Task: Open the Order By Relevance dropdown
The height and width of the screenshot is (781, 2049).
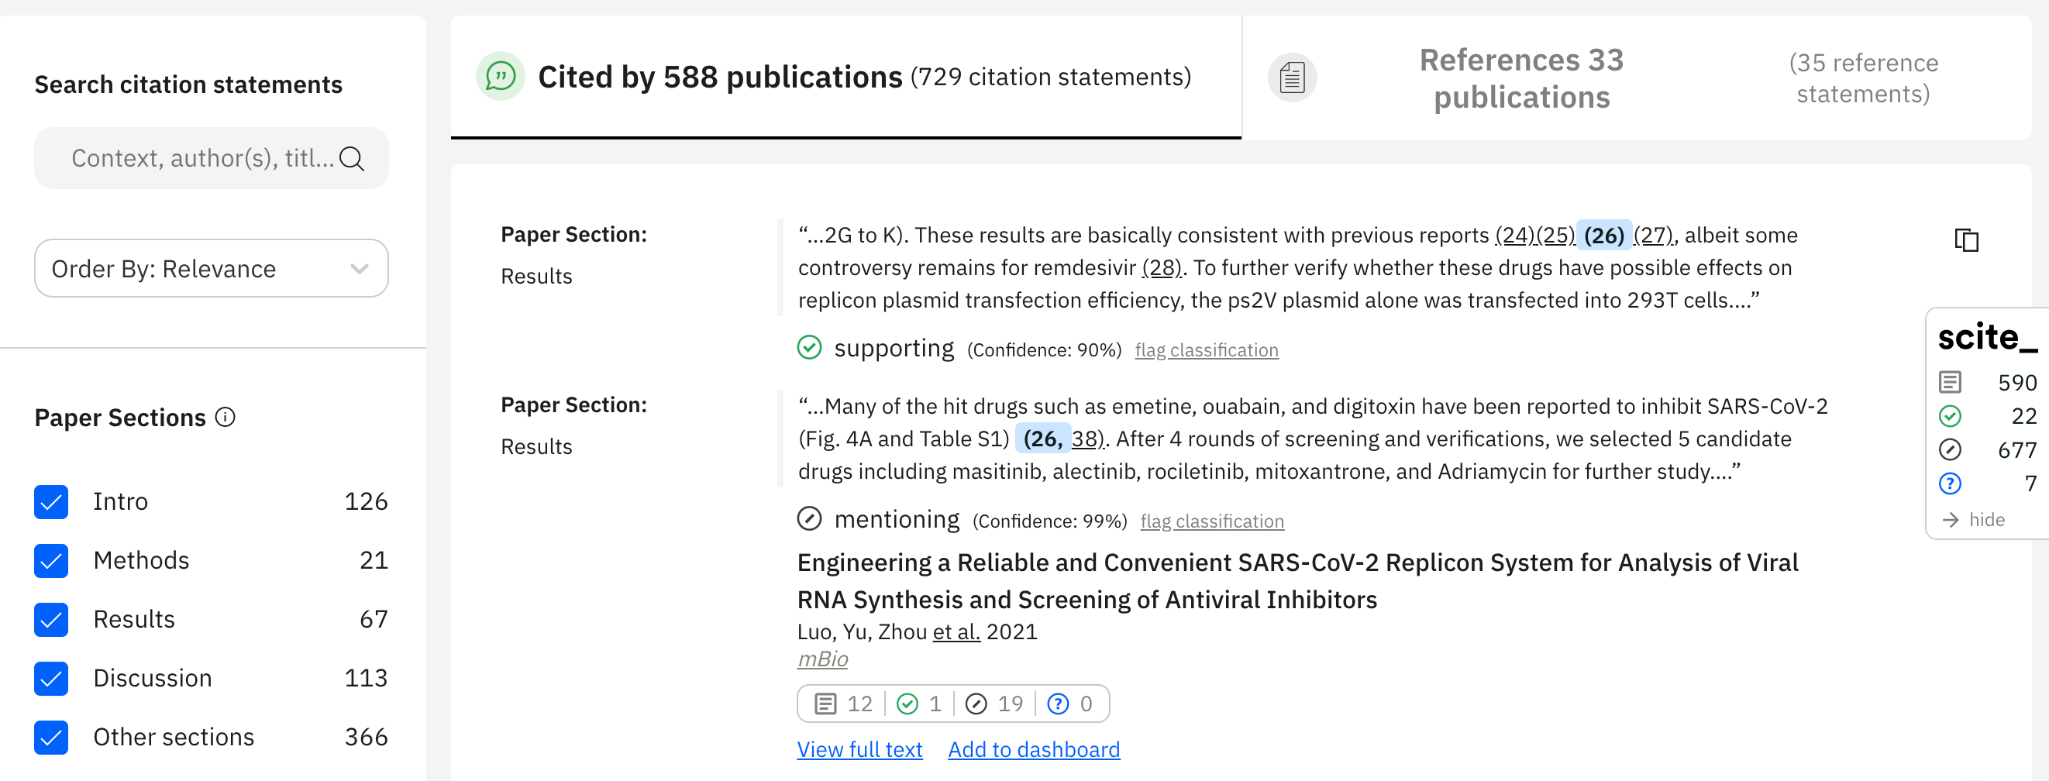Action: (211, 269)
